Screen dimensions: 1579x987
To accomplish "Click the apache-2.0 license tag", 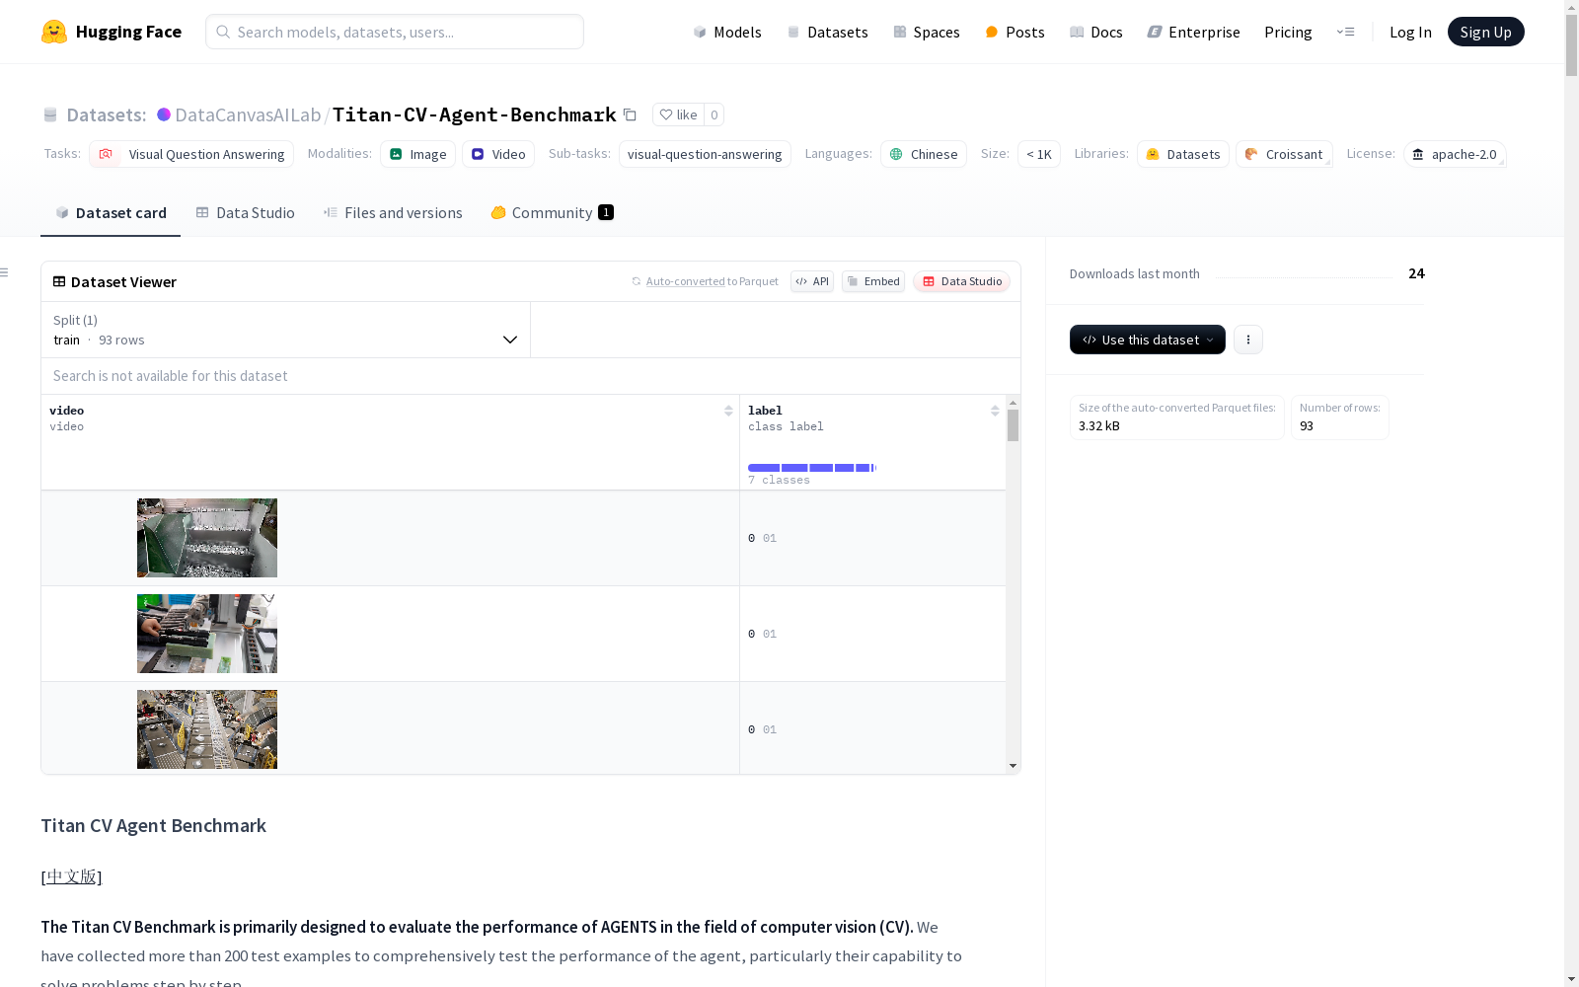I will pos(1455,154).
